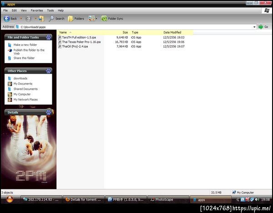Viewport: 273px width, 213px height.
Task: Click the Thai Texas Poker Pro-1.16.ipa file icon
Action: point(60,42)
